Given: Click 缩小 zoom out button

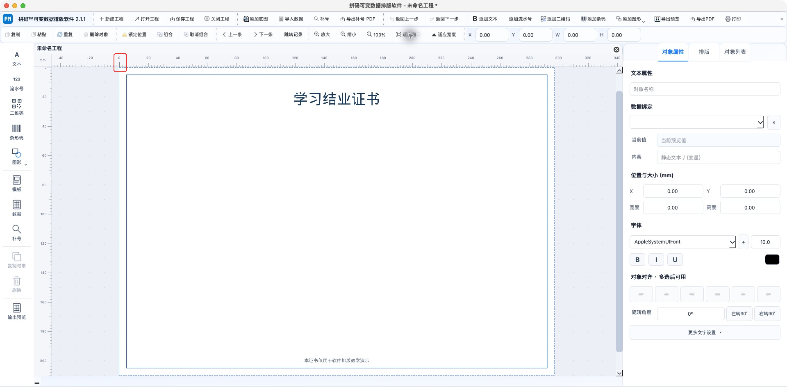Looking at the screenshot, I should (348, 34).
